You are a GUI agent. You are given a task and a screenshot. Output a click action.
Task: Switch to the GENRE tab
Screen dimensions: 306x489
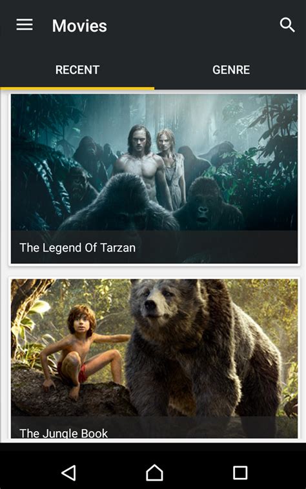[x=231, y=70]
